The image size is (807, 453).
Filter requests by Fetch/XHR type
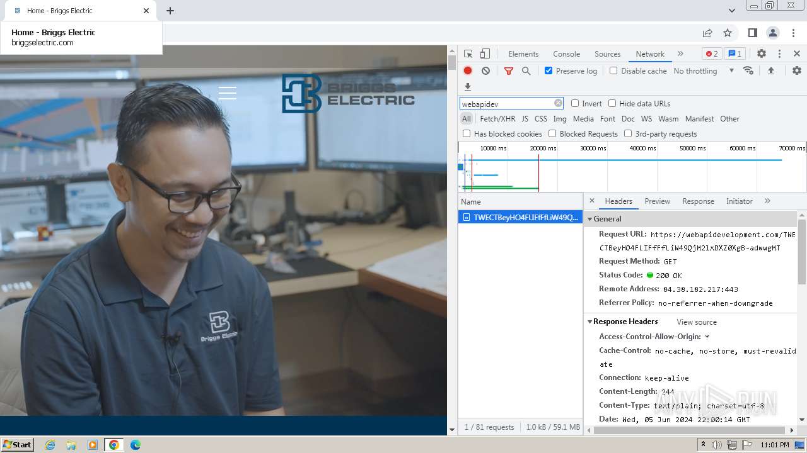497,119
